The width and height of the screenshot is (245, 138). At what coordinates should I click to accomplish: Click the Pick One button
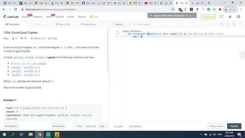(x=59, y=126)
